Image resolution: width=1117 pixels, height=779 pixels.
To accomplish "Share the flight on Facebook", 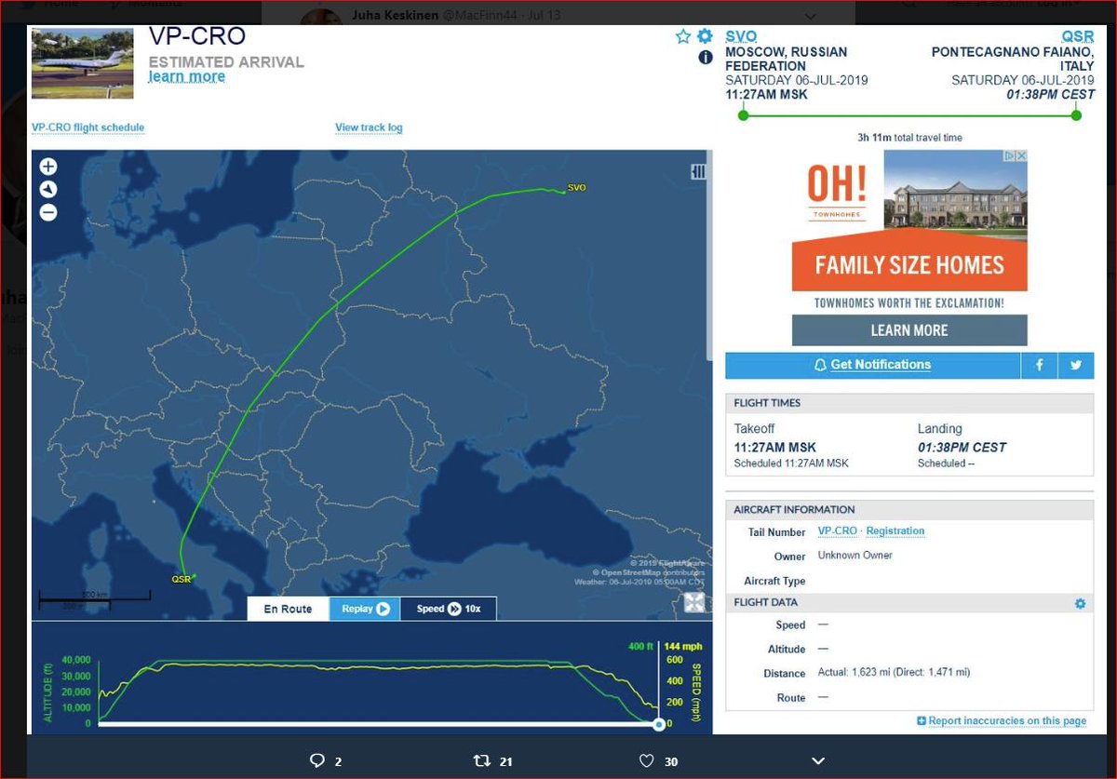I will [1039, 365].
